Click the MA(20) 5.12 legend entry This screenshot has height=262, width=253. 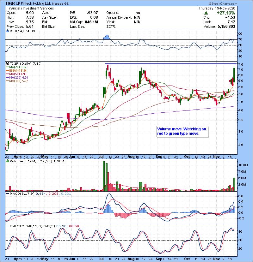[x=16, y=67]
